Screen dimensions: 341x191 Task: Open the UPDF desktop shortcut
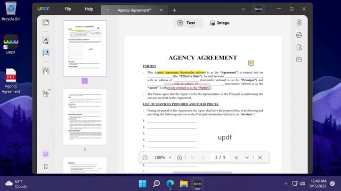(11, 45)
